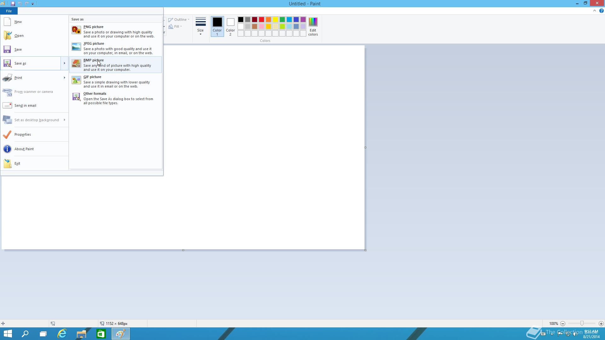605x340 pixels.
Task: Click the Paint app taskbar button
Action: pyautogui.click(x=120, y=334)
